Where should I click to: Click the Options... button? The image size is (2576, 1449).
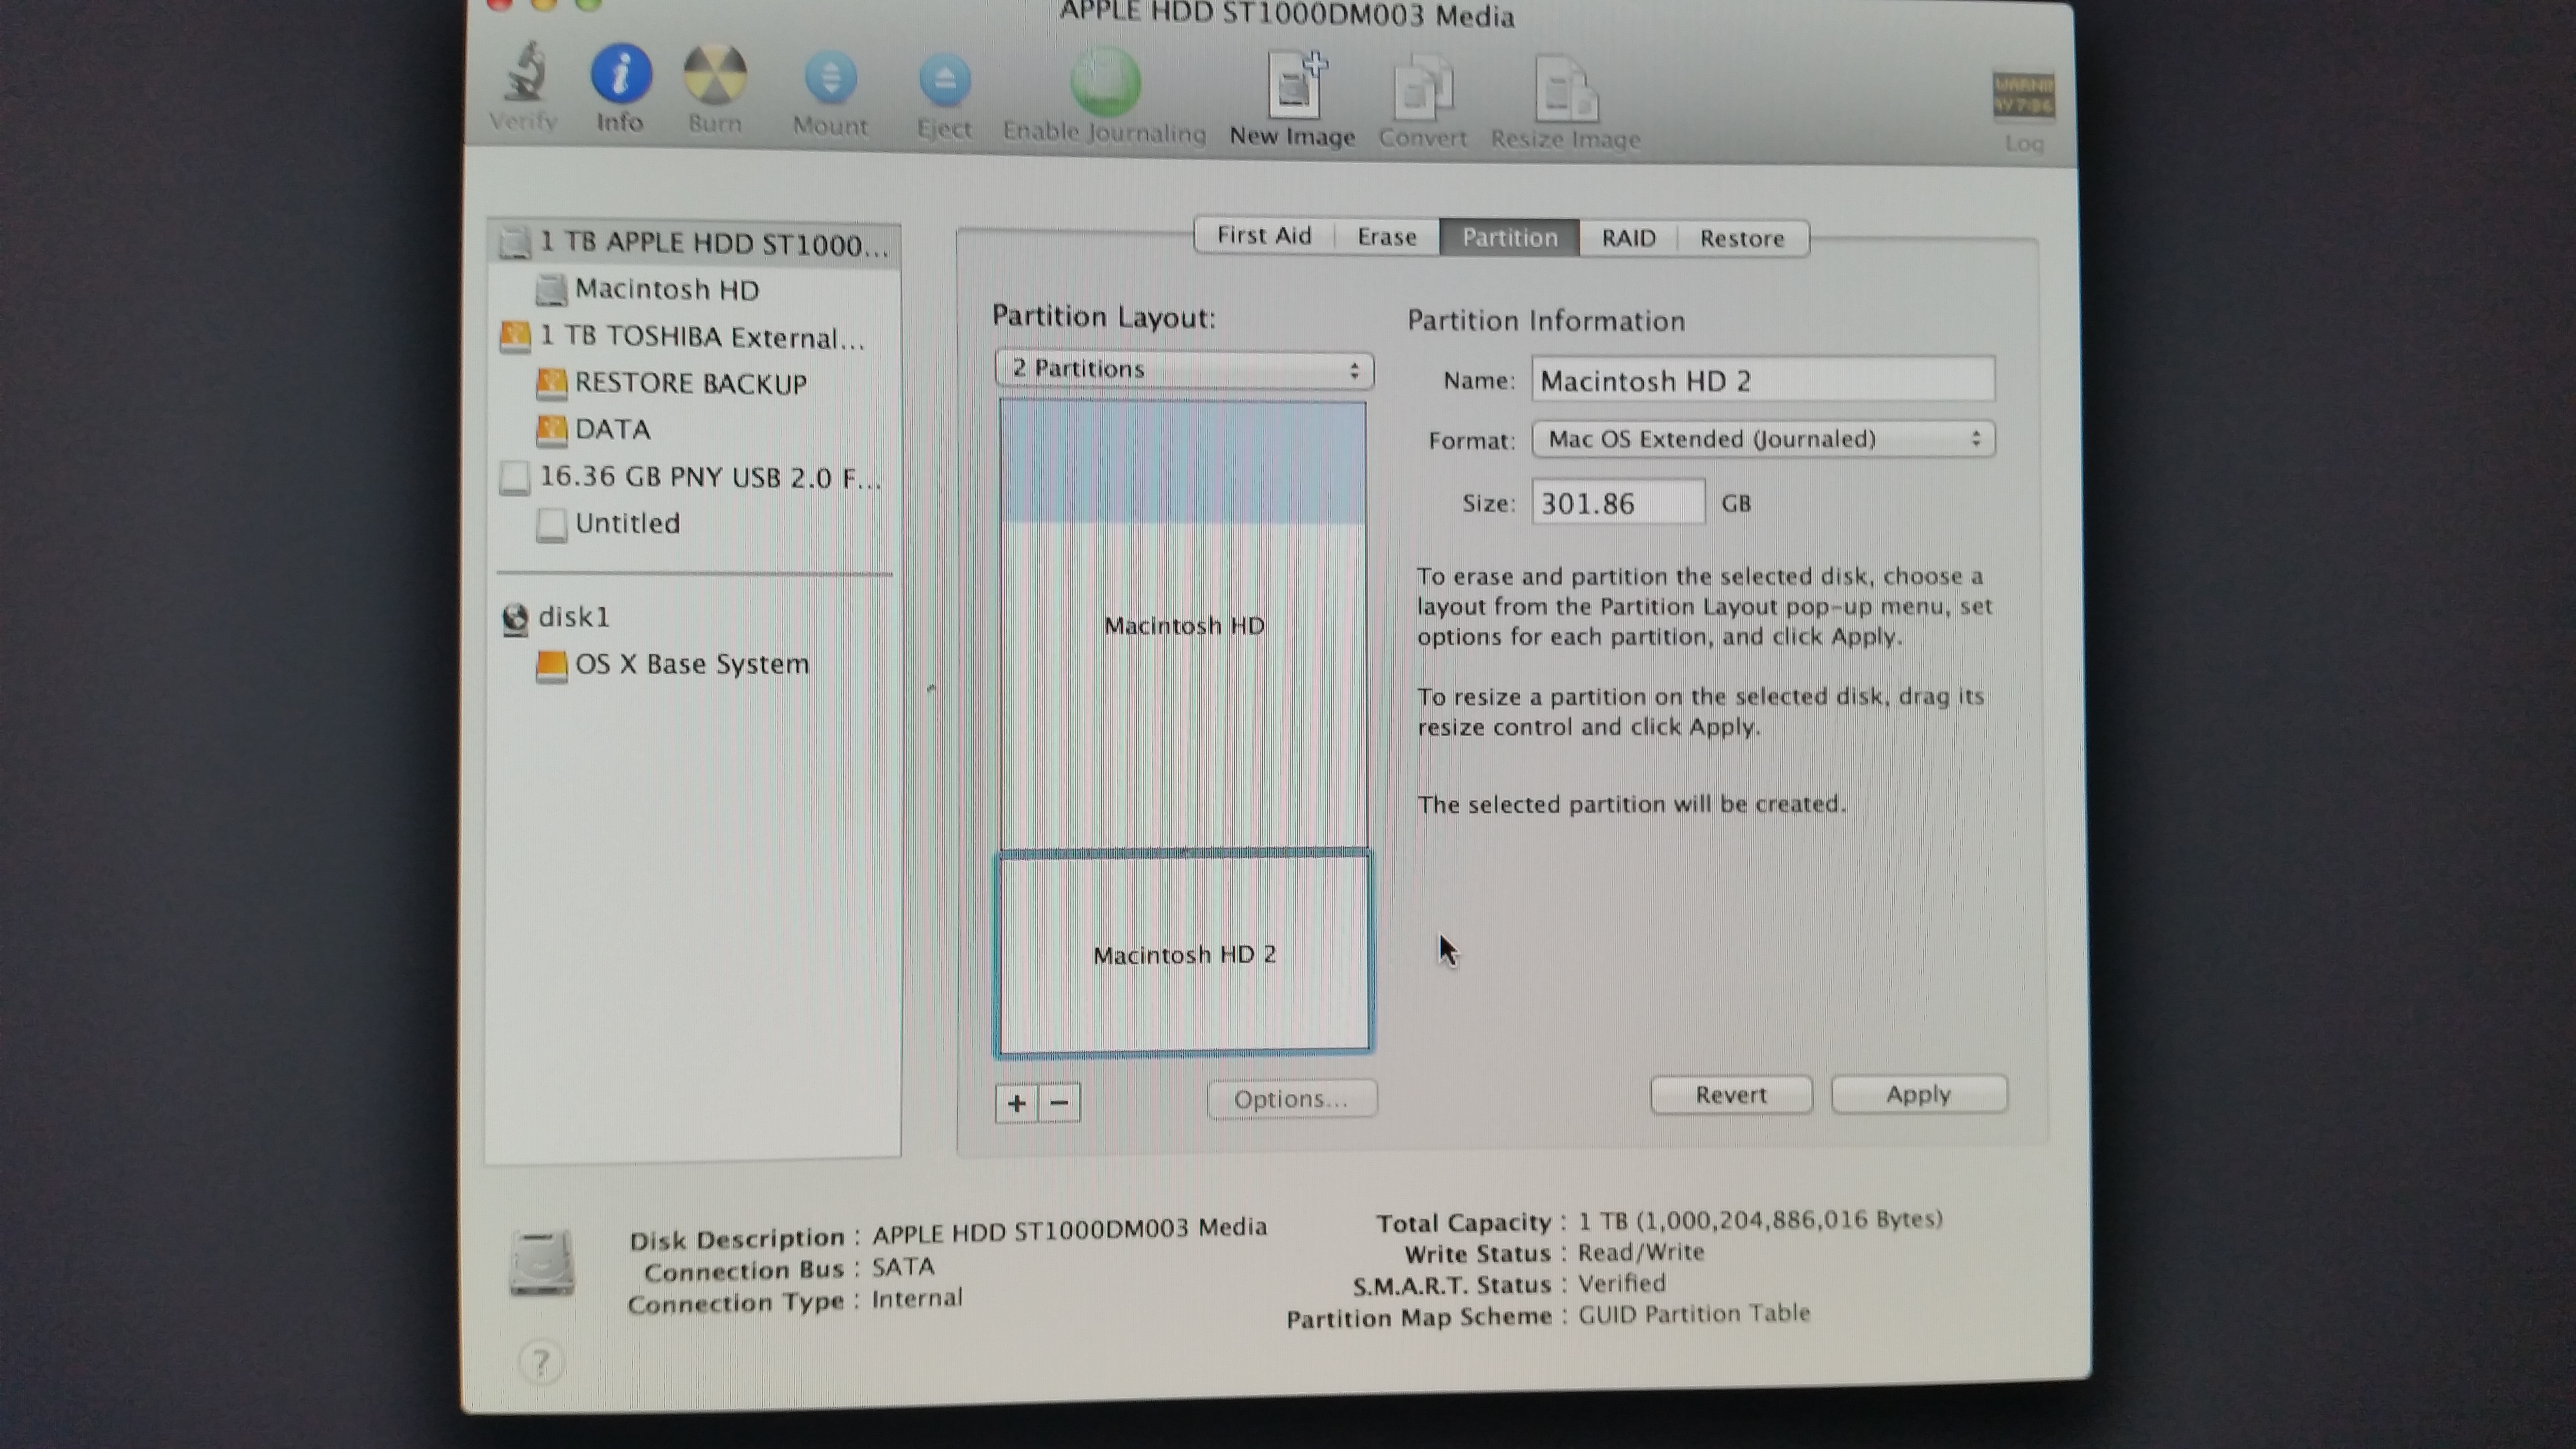[1291, 1099]
